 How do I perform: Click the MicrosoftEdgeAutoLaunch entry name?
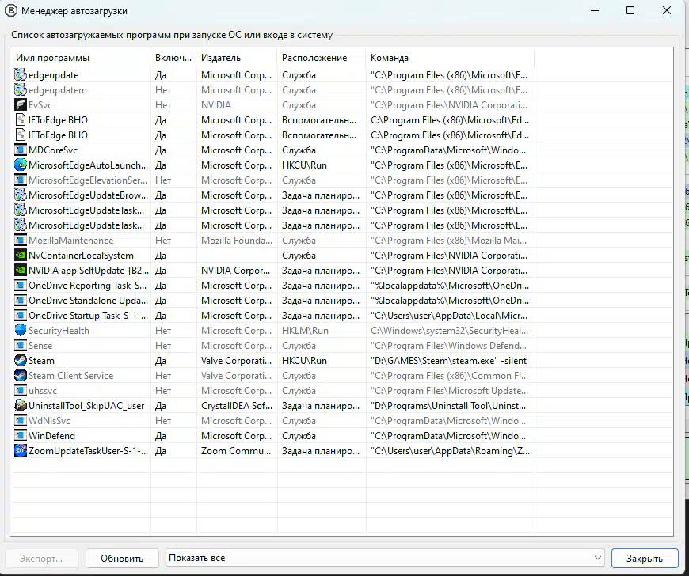click(x=89, y=165)
